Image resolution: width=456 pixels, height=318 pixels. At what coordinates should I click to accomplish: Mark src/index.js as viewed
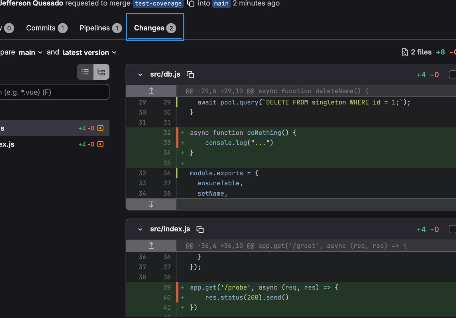tap(452, 229)
